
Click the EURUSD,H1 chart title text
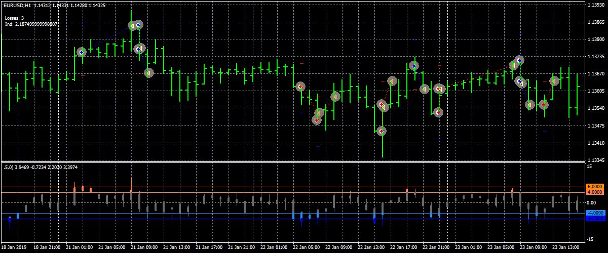(x=17, y=6)
